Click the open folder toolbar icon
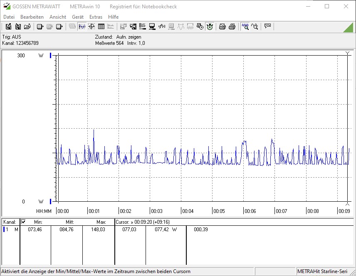356x276 pixels. coord(27,27)
